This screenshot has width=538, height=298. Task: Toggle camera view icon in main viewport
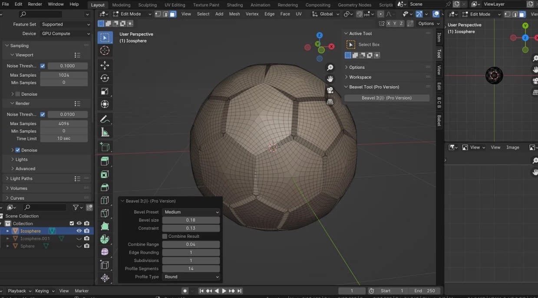(330, 90)
